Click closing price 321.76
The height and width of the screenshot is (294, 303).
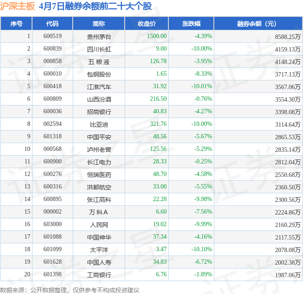158,124
